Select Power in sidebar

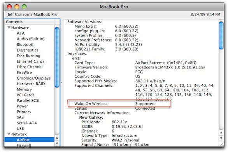tap(22, 106)
